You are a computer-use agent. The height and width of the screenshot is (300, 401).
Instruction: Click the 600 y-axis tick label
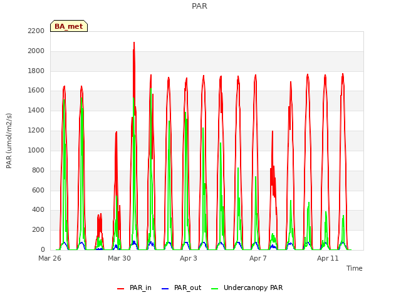click(38, 190)
